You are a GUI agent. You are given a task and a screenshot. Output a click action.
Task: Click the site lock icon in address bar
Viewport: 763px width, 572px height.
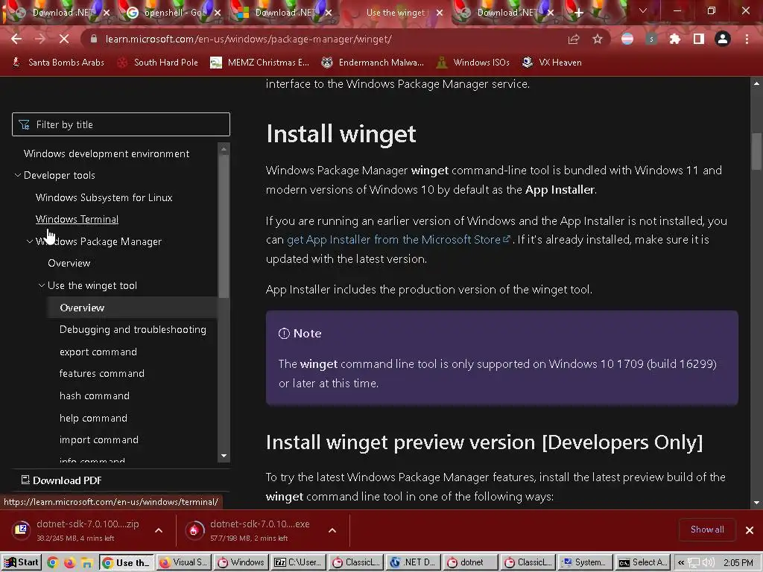pos(94,39)
